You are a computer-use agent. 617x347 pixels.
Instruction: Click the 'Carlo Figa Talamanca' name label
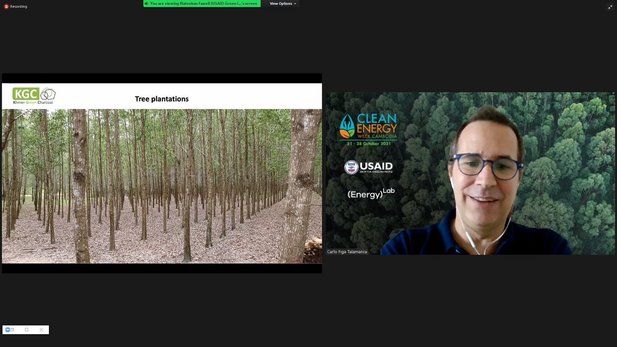coord(347,251)
